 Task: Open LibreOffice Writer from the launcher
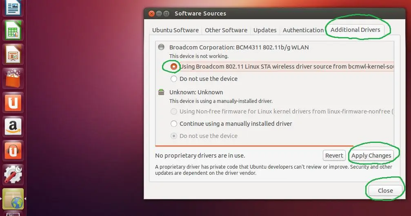[x=13, y=7]
